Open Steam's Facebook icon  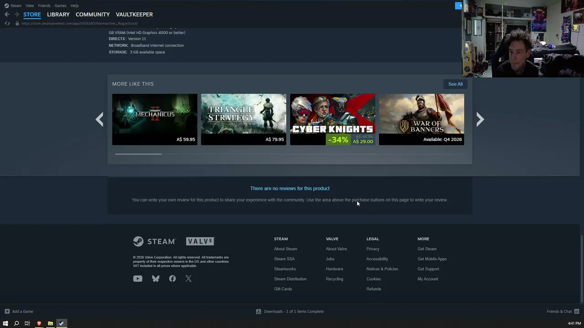pyautogui.click(x=172, y=278)
